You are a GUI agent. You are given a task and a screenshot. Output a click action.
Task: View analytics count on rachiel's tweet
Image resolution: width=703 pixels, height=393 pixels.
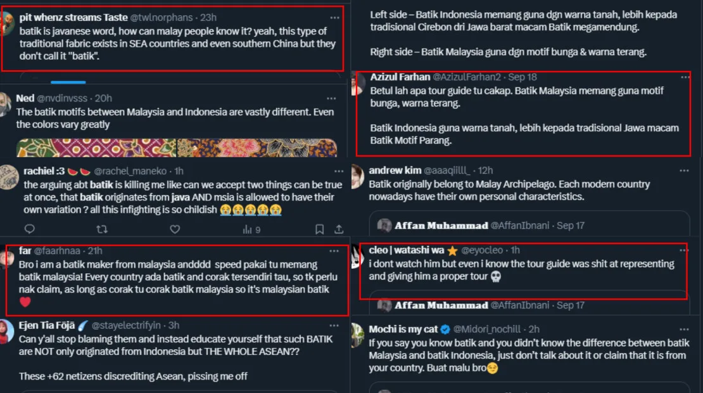(x=251, y=229)
